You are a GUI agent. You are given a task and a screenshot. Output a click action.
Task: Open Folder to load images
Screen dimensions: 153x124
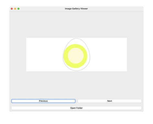[76, 108]
